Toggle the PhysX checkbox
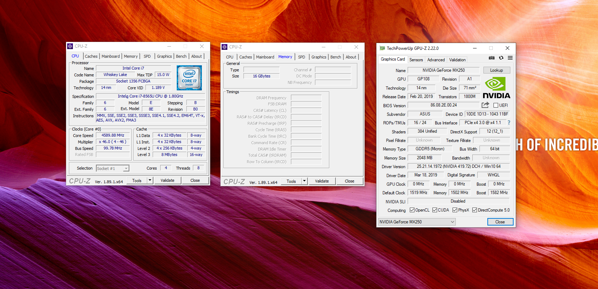 tap(455, 210)
